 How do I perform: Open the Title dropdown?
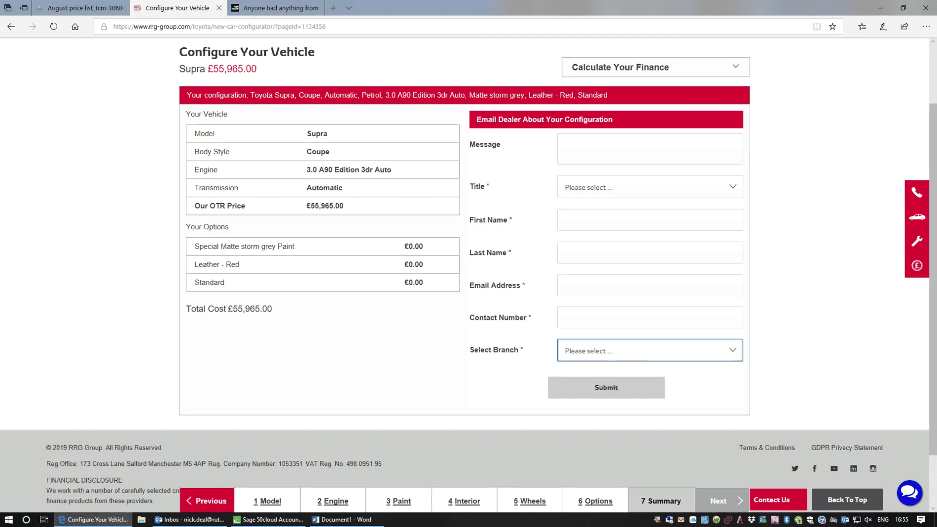point(650,187)
